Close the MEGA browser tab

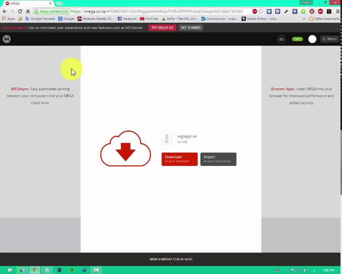(x=51, y=3)
